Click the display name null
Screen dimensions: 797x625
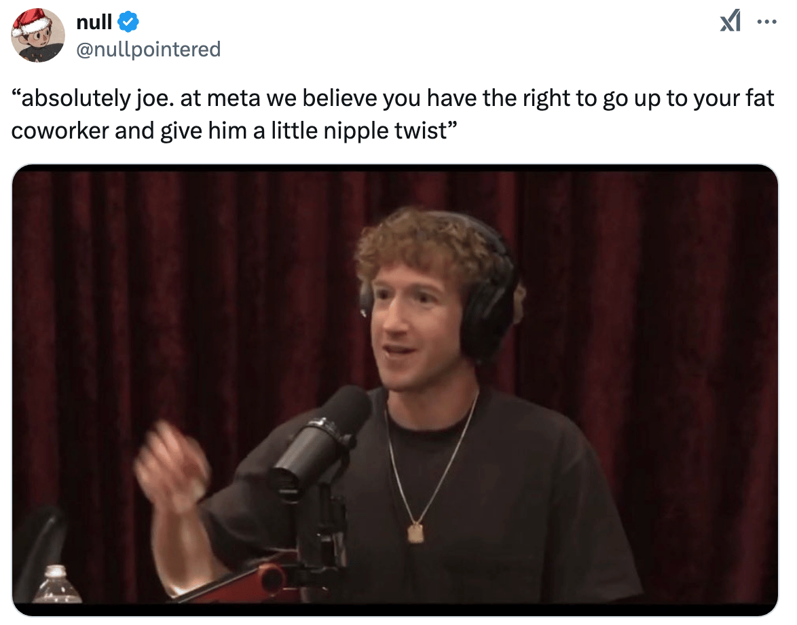(x=94, y=22)
